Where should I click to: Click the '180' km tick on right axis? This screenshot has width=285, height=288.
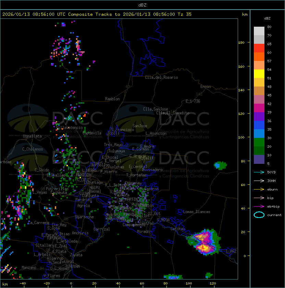(x=241, y=43)
